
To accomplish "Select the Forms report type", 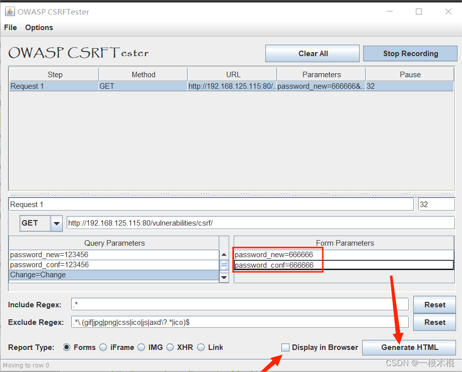I will 67,347.
